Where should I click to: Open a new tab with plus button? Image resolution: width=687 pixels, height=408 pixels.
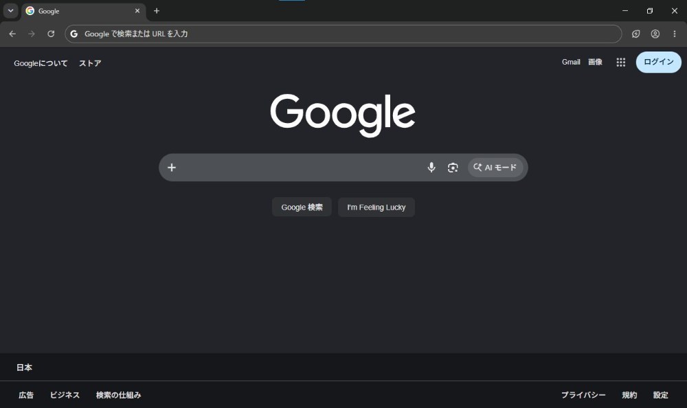click(x=157, y=11)
